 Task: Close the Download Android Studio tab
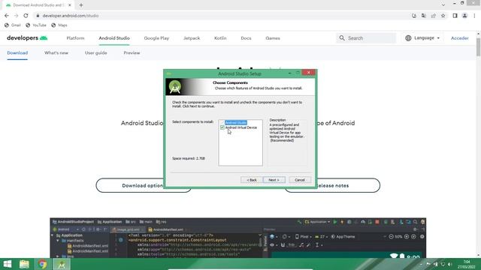point(70,5)
